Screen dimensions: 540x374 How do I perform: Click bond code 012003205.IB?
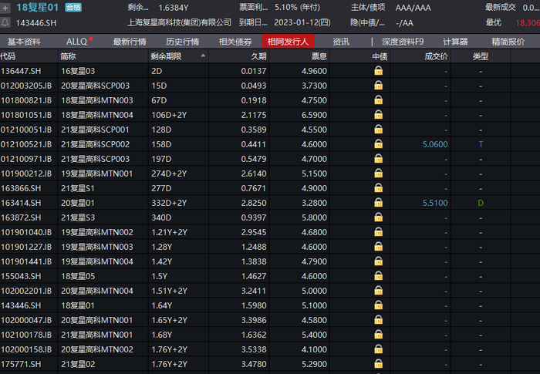pos(26,86)
